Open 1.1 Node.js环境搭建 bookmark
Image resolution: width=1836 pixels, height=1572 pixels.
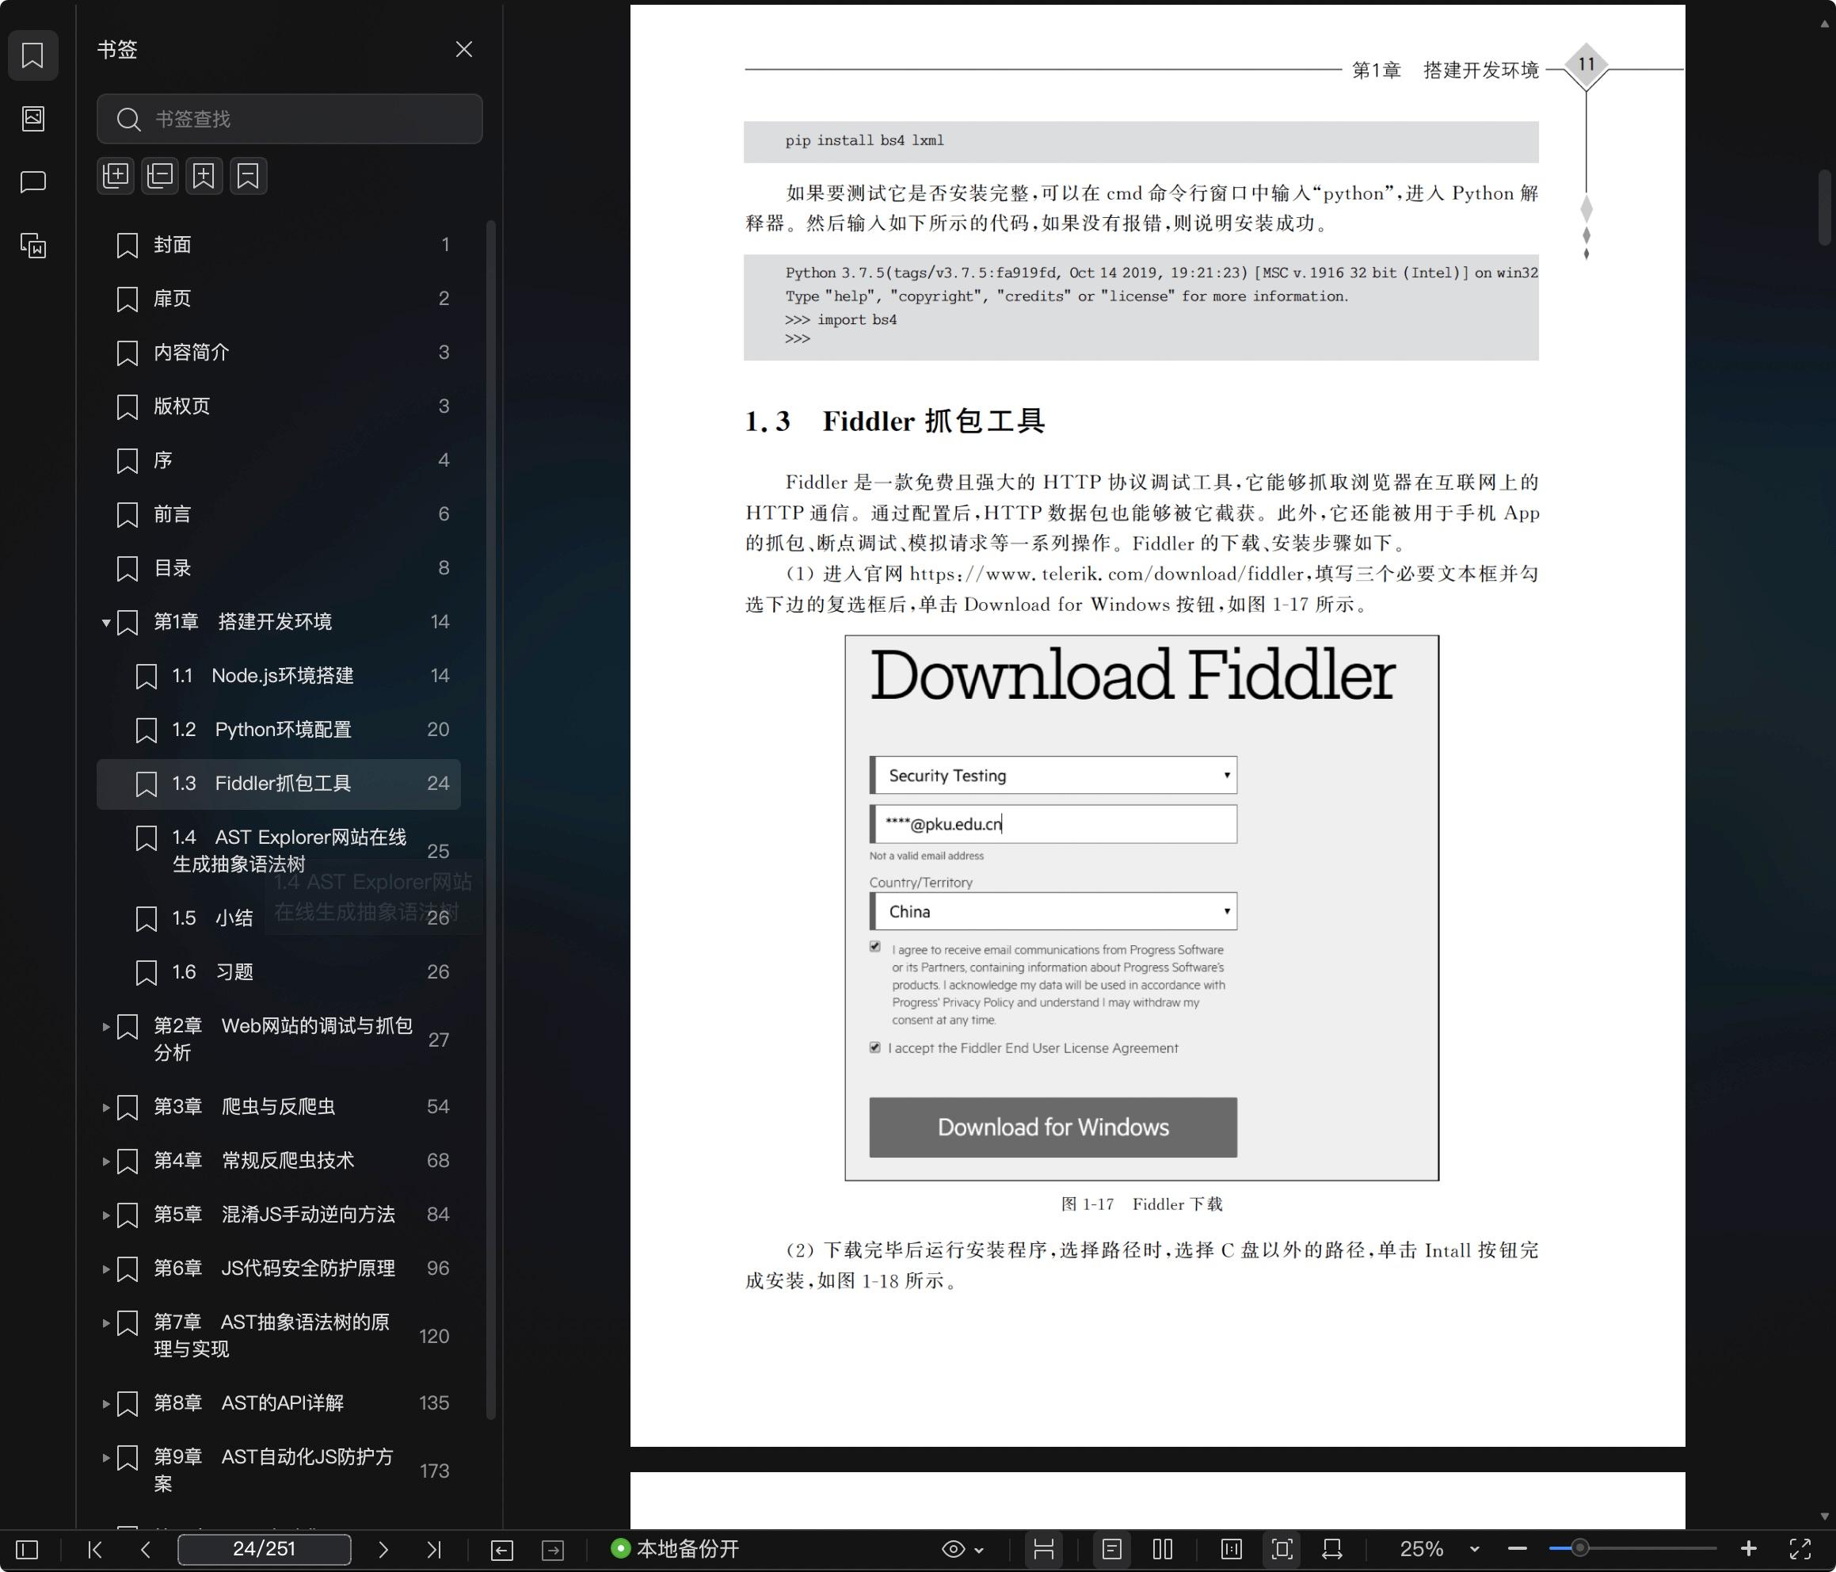pyautogui.click(x=278, y=676)
